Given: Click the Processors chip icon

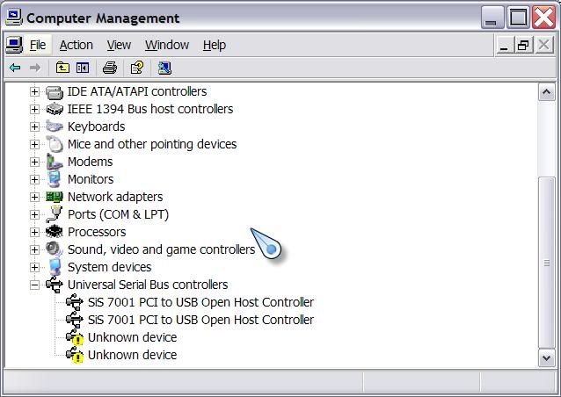Looking at the screenshot, I should click(55, 232).
